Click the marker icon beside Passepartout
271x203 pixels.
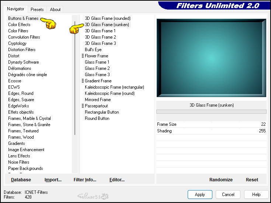tap(83, 106)
